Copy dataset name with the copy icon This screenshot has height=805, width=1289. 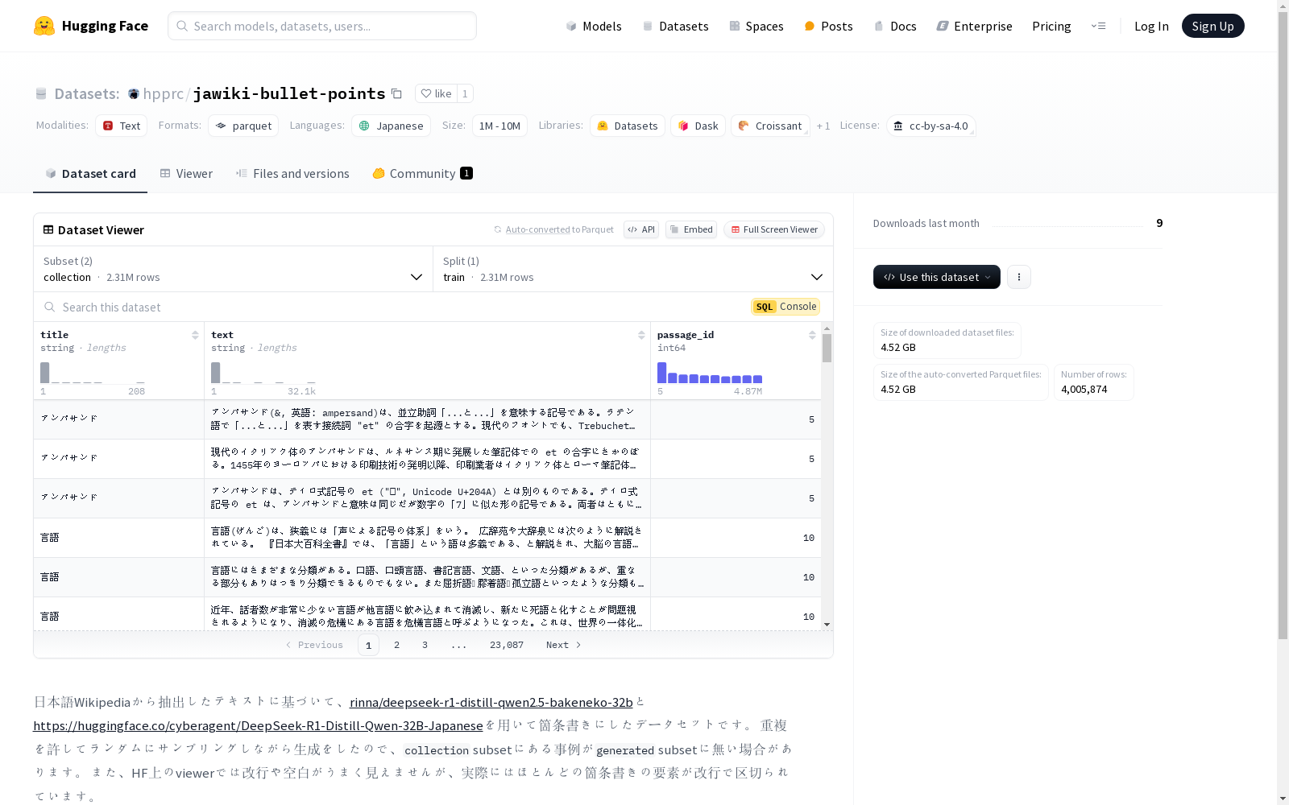396,93
